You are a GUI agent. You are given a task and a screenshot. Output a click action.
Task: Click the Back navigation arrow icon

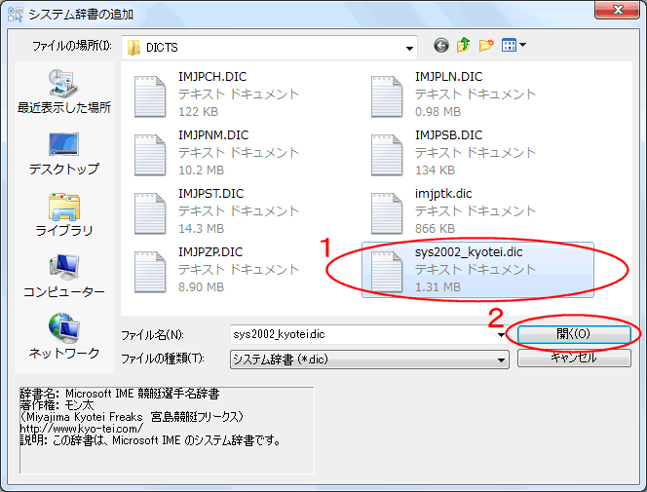[441, 46]
